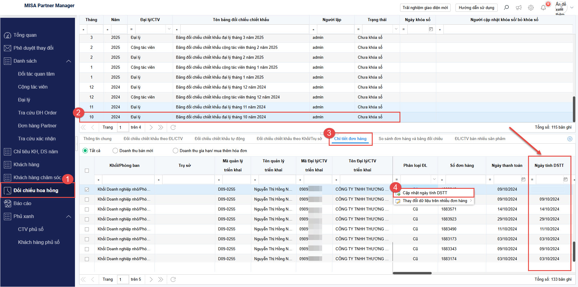Tick the select-all checkbox in order header

pyautogui.click(x=87, y=170)
